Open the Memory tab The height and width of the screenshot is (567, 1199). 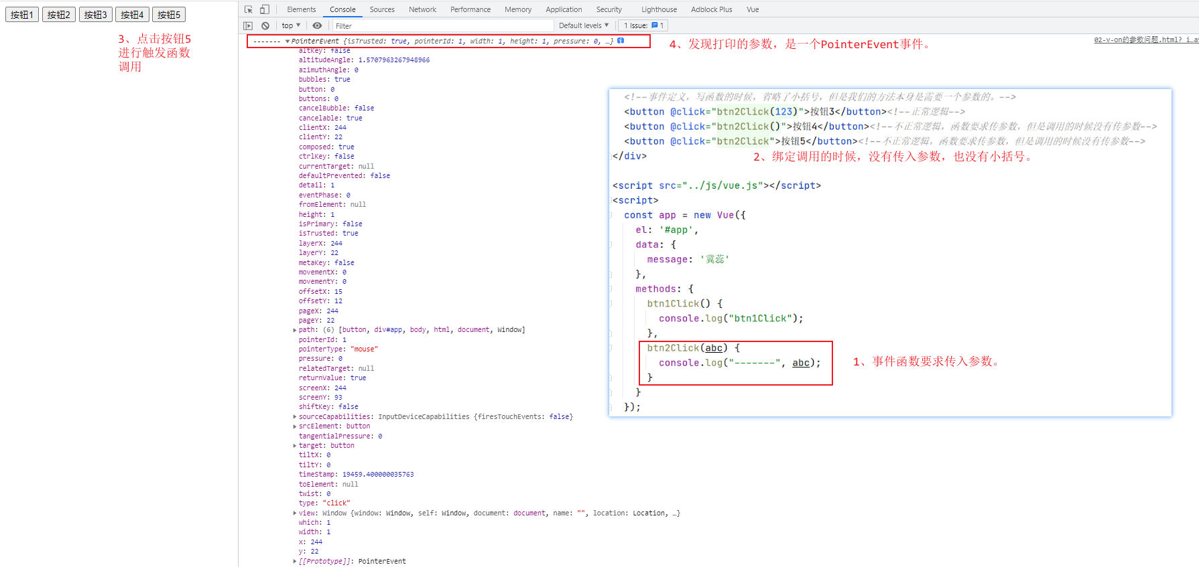[518, 9]
